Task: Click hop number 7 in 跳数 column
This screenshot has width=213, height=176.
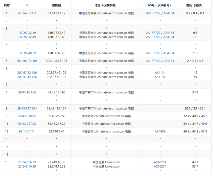Action: 7,85
